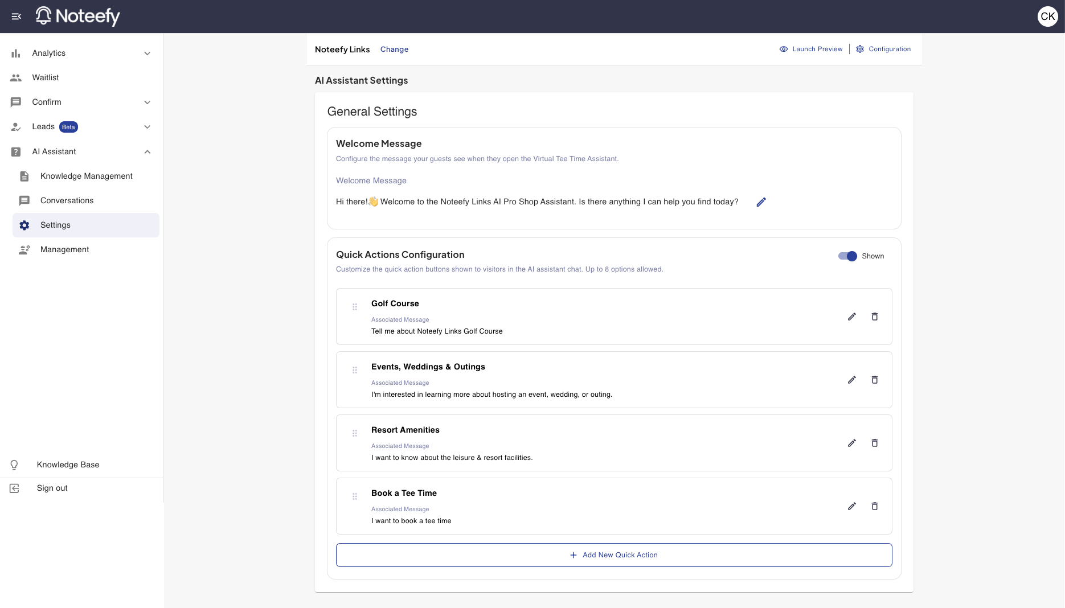Expand the Leads Beta section

point(148,127)
